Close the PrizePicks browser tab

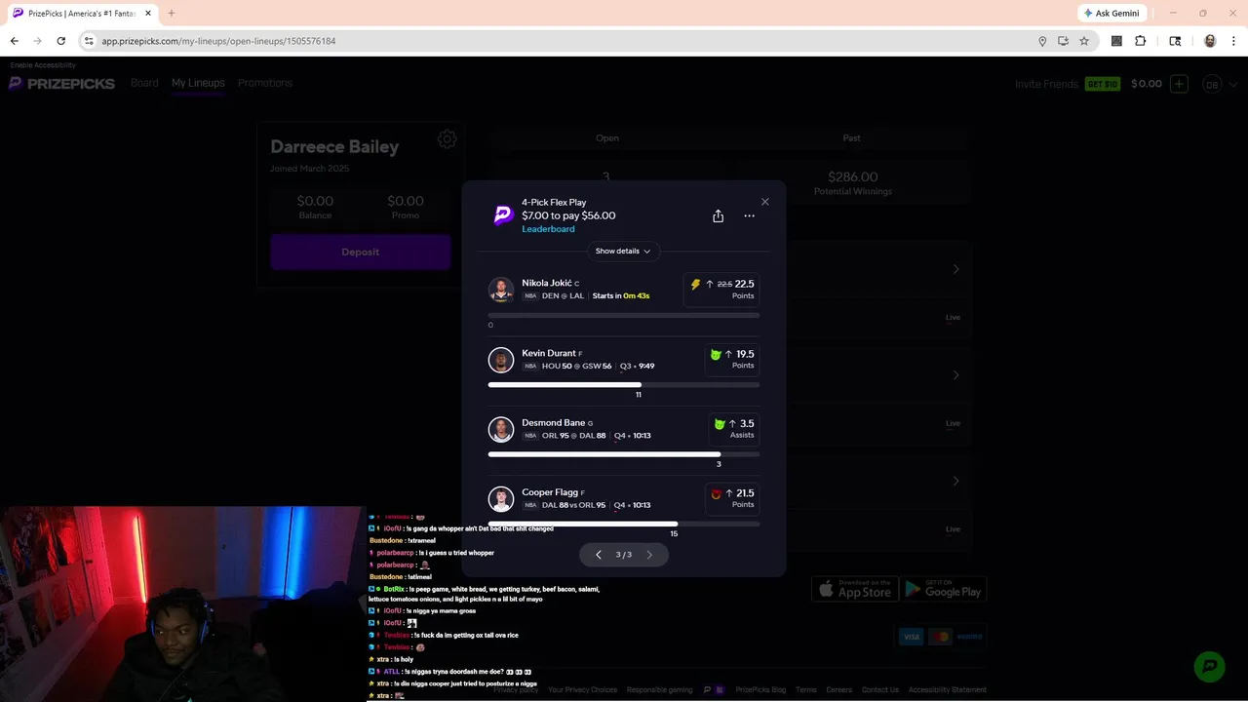tap(148, 14)
